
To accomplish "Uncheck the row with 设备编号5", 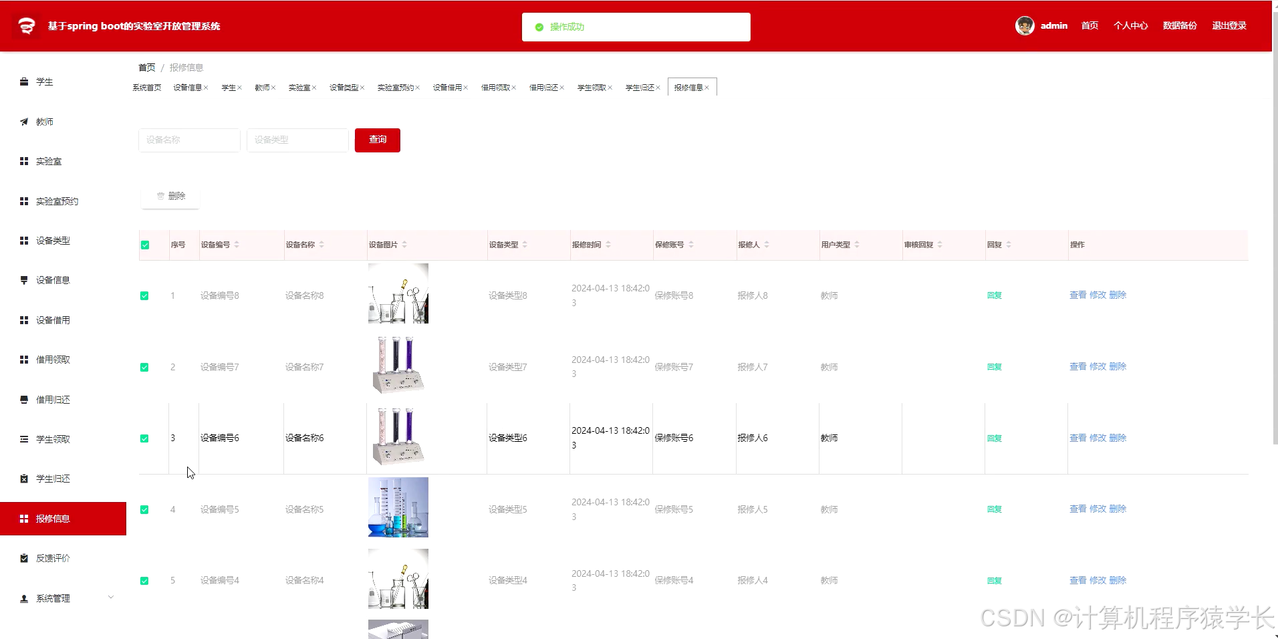I will click(144, 509).
